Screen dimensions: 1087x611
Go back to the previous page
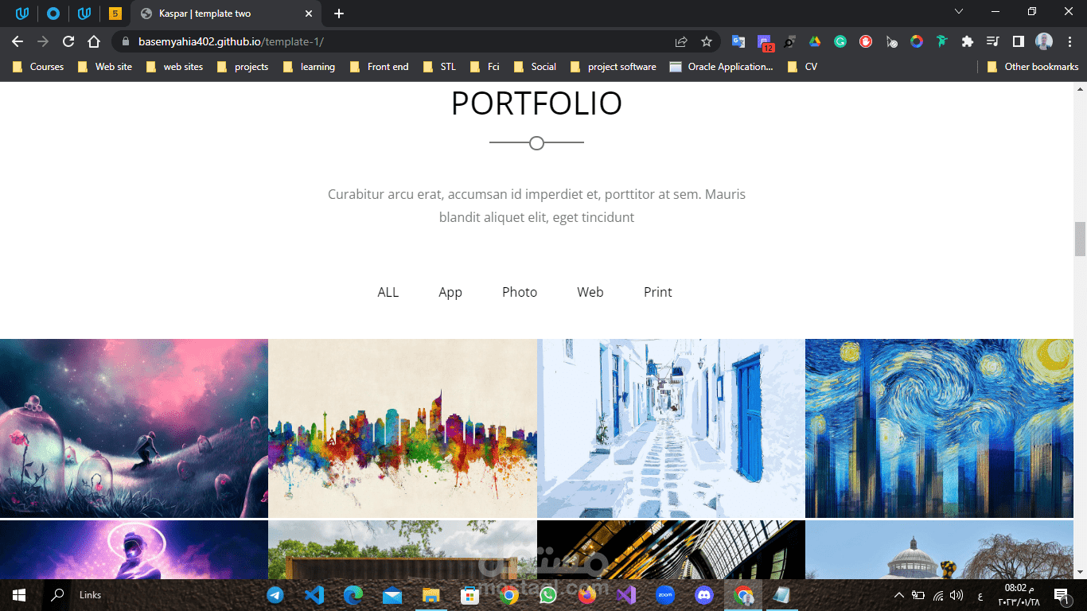18,41
